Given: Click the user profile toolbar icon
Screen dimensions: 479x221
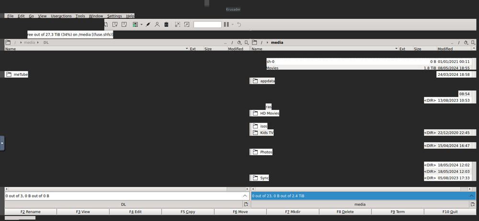Looking at the screenshot, I should (157, 24).
